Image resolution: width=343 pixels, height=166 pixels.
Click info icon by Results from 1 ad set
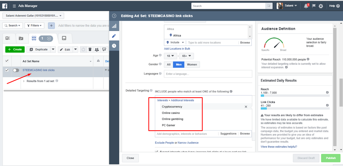tap(57, 81)
